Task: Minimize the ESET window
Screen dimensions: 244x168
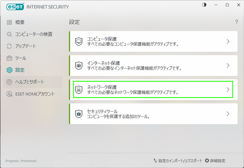Action: [x=216, y=5]
